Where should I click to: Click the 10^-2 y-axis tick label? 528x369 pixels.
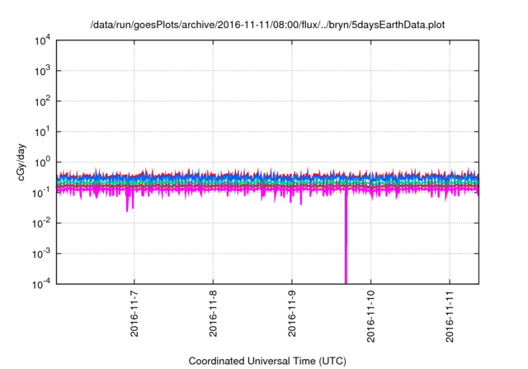click(41, 224)
